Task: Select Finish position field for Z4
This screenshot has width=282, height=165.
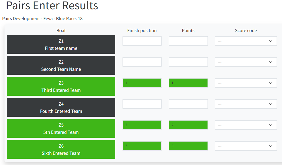Action: (x=142, y=104)
